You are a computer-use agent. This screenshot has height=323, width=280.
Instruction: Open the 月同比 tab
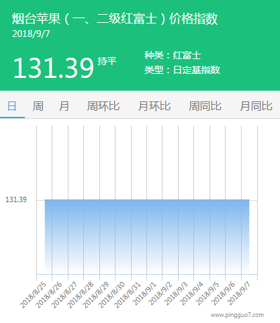[x=256, y=106]
